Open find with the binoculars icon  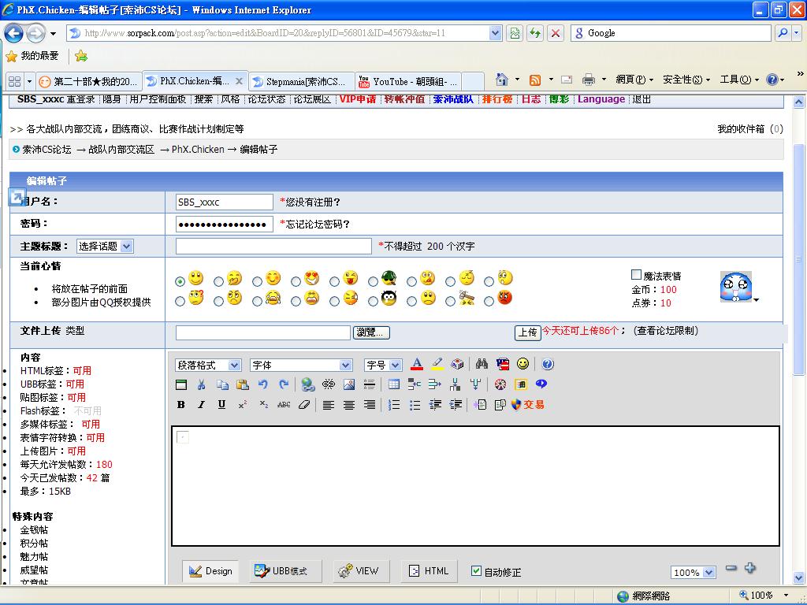(x=482, y=364)
